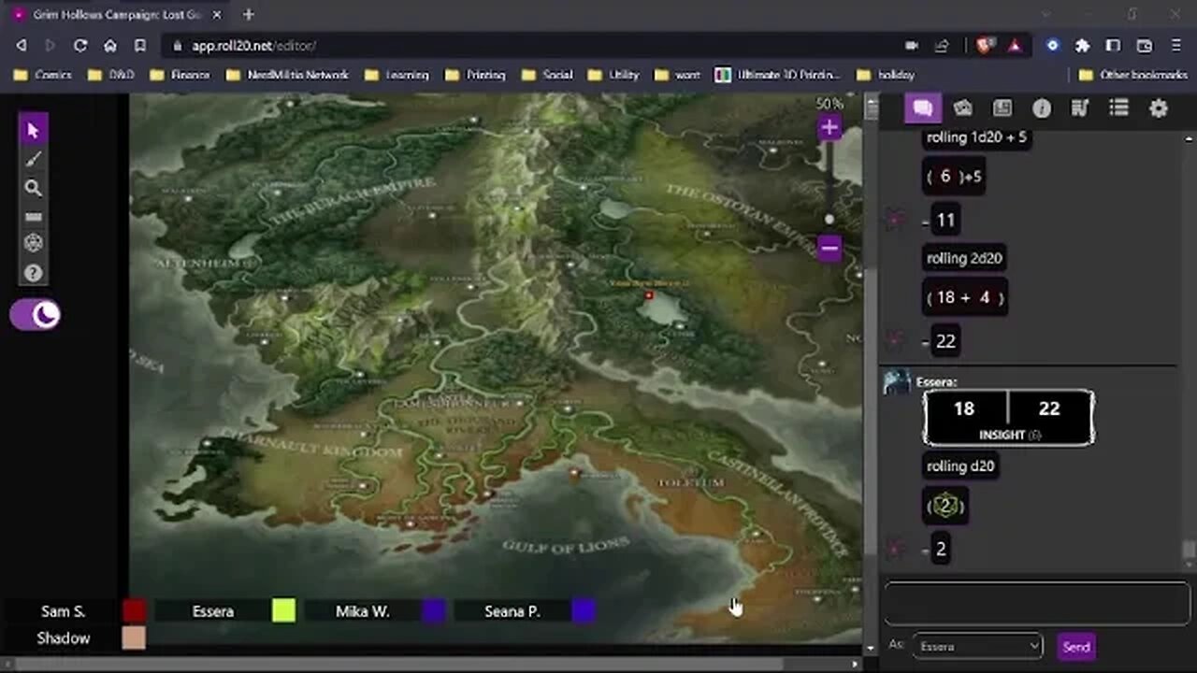
Task: Go to the browser home page icon
Action: click(110, 45)
